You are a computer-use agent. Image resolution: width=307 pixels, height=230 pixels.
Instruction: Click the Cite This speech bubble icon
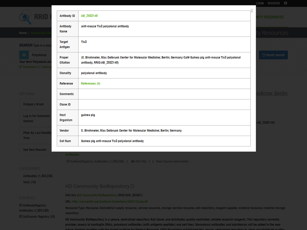point(133,162)
